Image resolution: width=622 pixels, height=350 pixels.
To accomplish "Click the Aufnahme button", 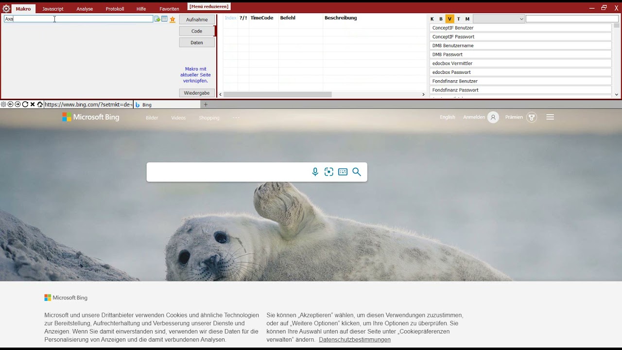I will click(197, 19).
